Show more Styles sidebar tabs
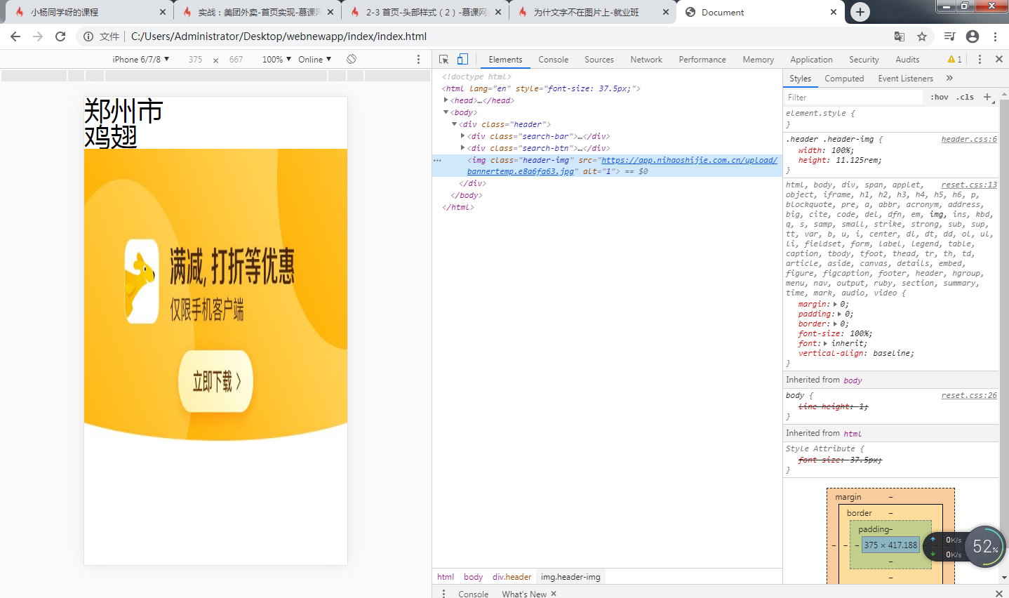Image resolution: width=1009 pixels, height=598 pixels. click(x=950, y=78)
